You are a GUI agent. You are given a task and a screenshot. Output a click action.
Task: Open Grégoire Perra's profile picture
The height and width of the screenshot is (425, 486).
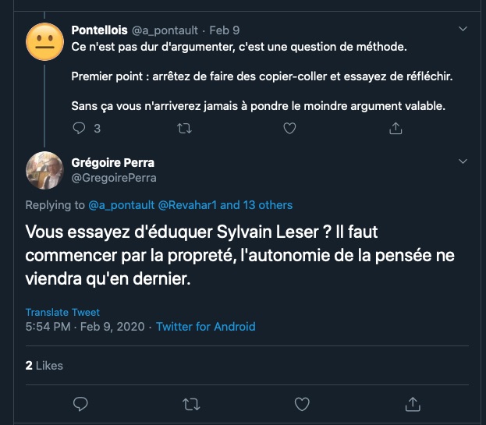point(44,169)
